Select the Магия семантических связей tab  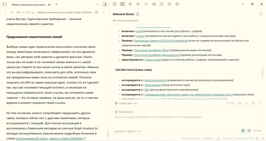pyautogui.click(x=30, y=4)
